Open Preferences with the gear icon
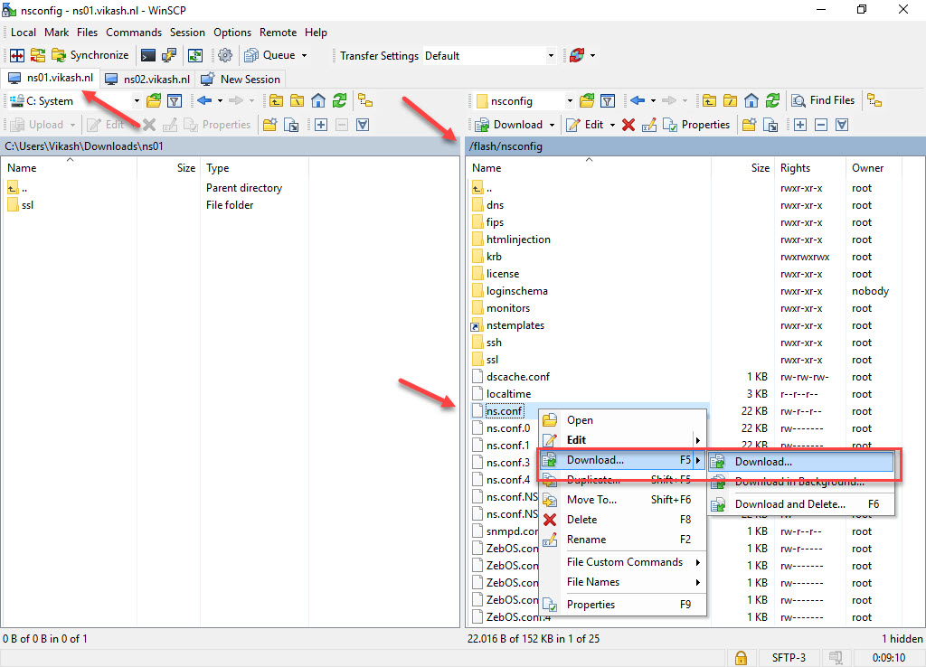This screenshot has height=667, width=926. click(x=225, y=55)
